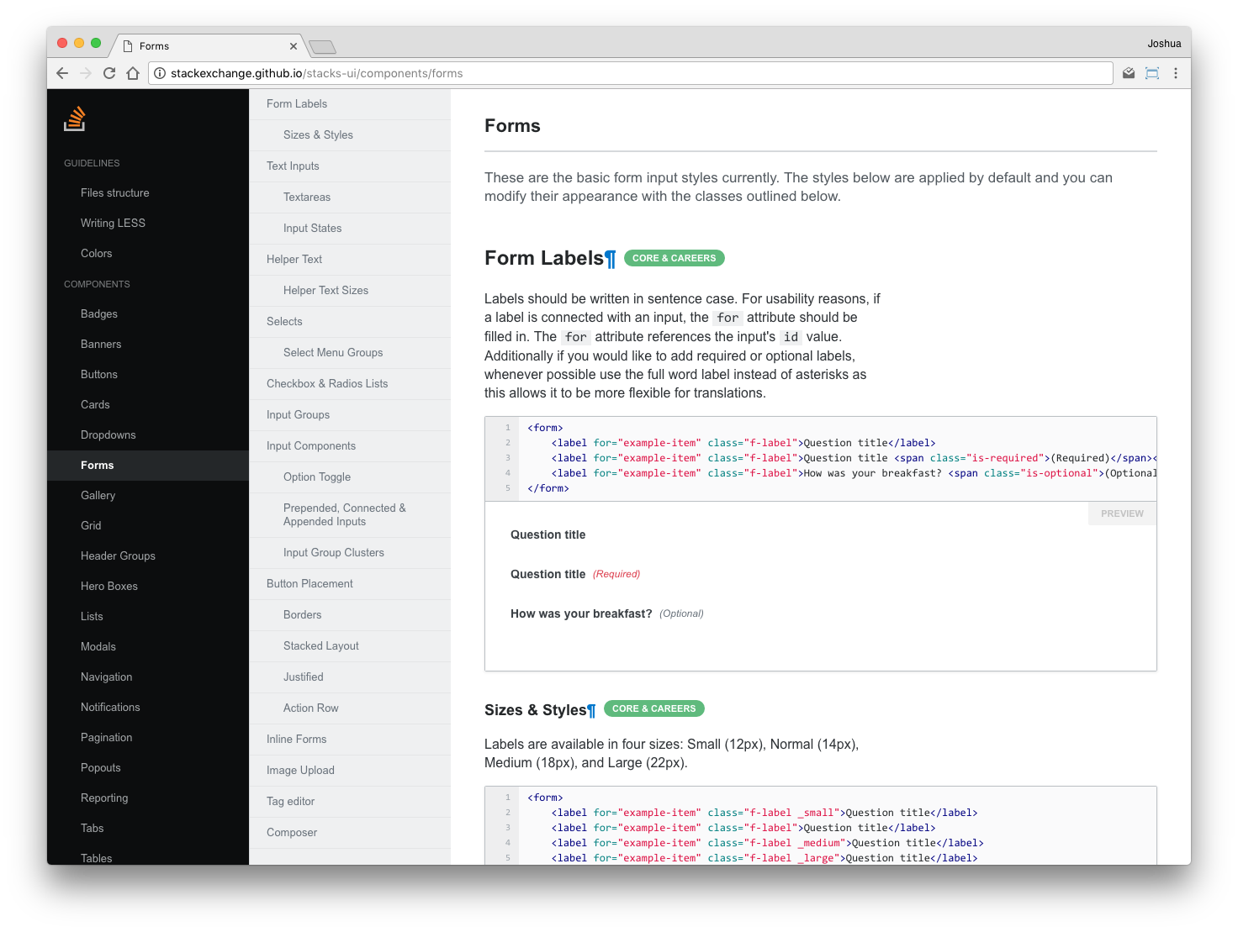Select Helper Text Sizes in the navigation
The height and width of the screenshot is (932, 1238).
(326, 290)
